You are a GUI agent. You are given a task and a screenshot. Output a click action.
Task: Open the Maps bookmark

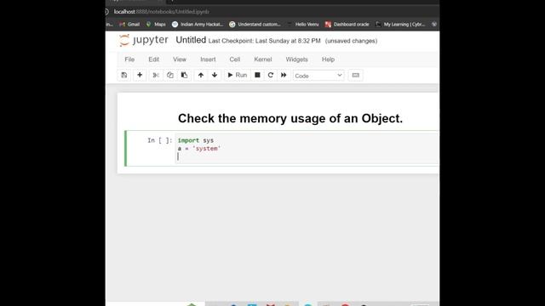[156, 25]
